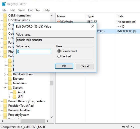Click the DataCollection folder icon

[10, 74]
